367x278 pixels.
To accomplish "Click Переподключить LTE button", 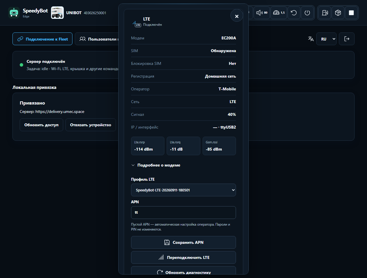I will (x=183, y=257).
